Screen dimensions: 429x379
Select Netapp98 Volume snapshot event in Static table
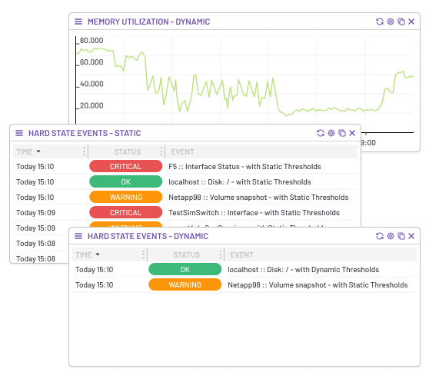(258, 198)
